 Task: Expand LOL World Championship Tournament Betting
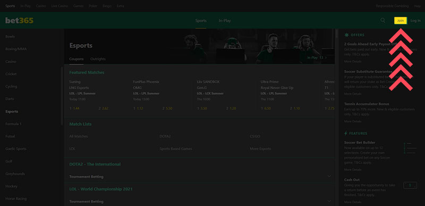[200, 201]
